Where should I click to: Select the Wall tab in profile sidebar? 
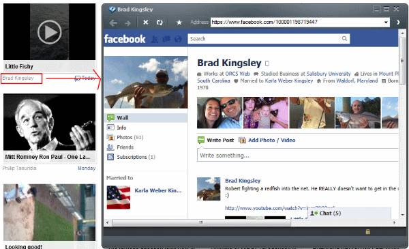click(146, 118)
